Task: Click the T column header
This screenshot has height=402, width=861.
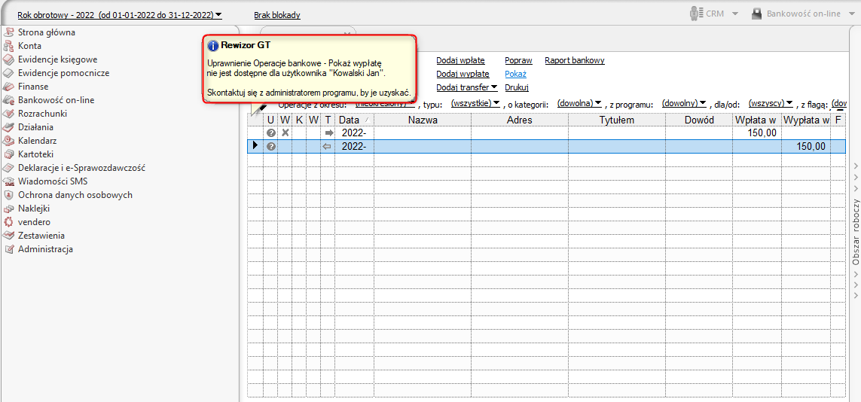Action: 328,120
